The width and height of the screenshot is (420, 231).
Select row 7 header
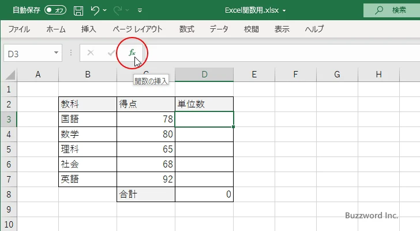tap(9, 179)
